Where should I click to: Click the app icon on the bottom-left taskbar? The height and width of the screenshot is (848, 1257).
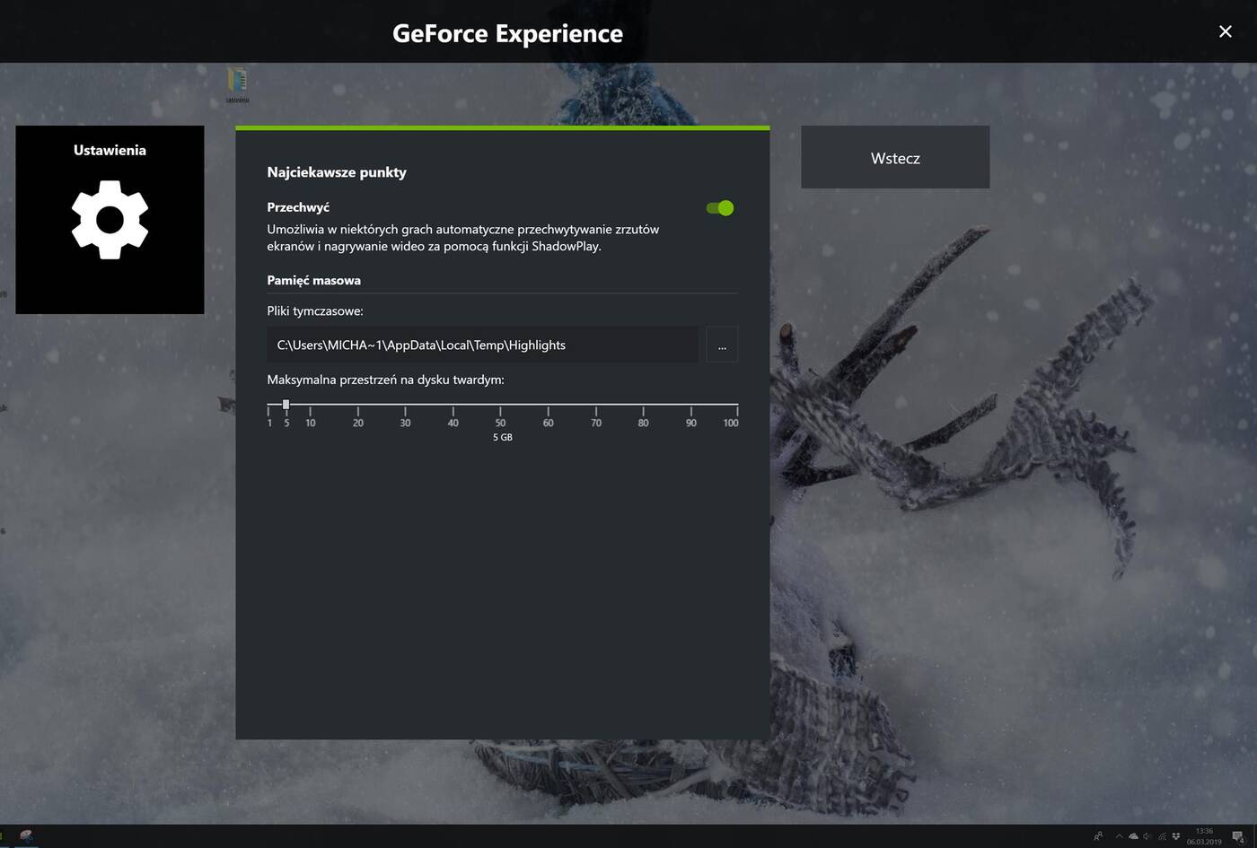click(x=25, y=835)
